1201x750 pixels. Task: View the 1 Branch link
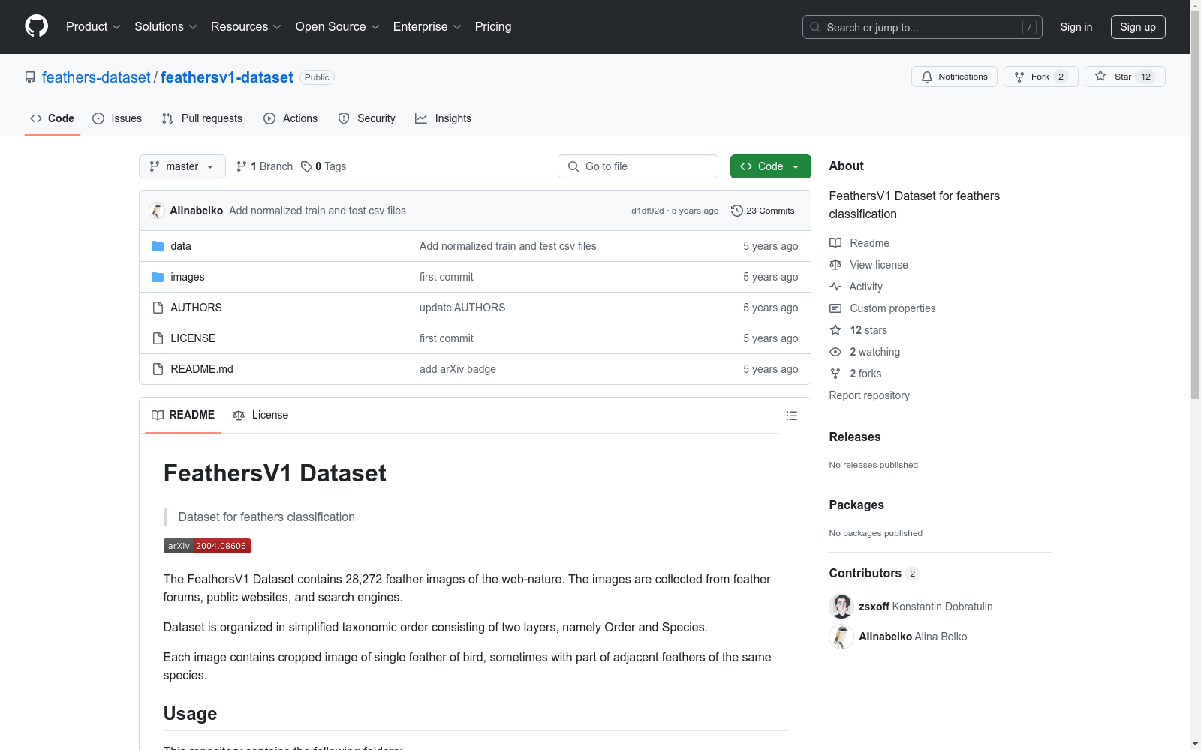264,166
